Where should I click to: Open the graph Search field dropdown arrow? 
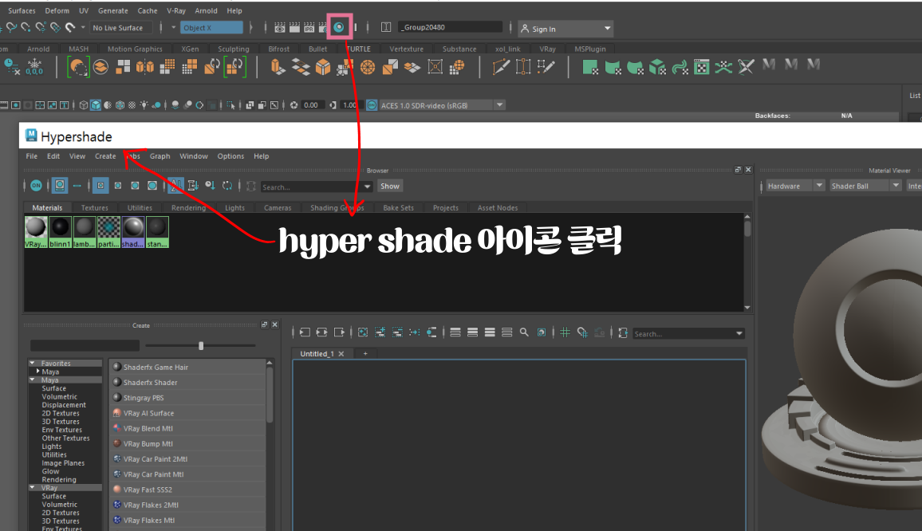[x=739, y=333]
